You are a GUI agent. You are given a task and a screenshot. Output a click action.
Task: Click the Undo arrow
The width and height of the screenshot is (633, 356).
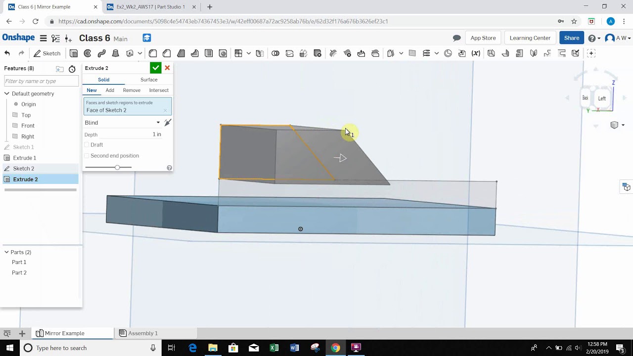7,53
